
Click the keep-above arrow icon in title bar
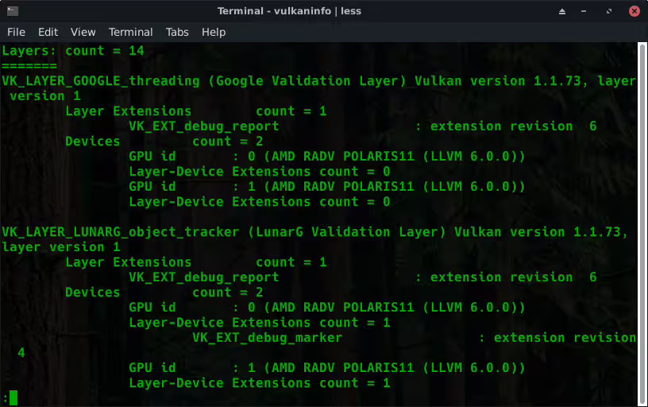pyautogui.click(x=562, y=11)
